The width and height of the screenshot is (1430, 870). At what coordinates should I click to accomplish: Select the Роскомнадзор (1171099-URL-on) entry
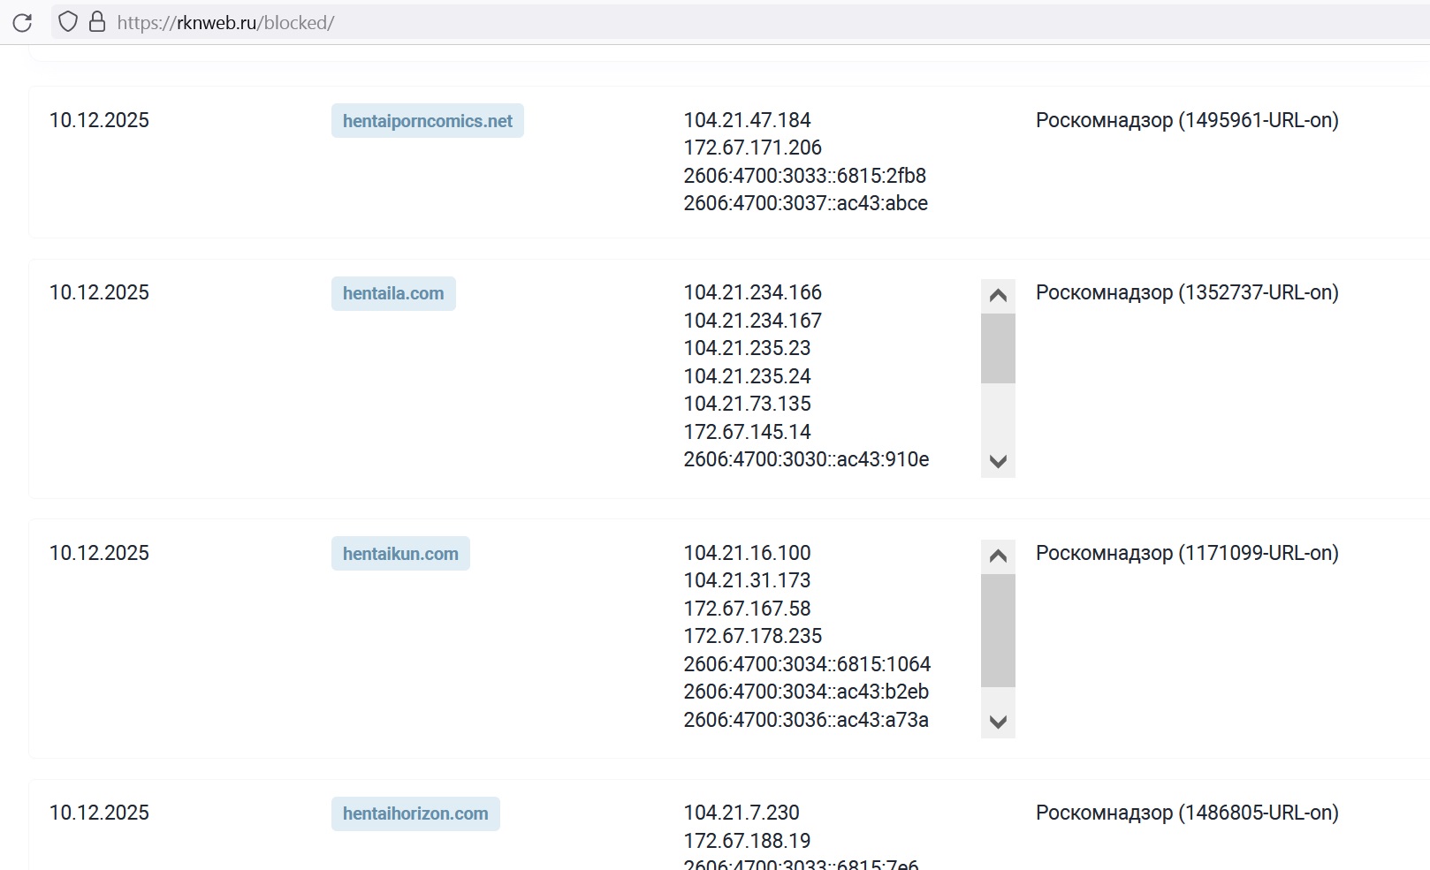1187,553
